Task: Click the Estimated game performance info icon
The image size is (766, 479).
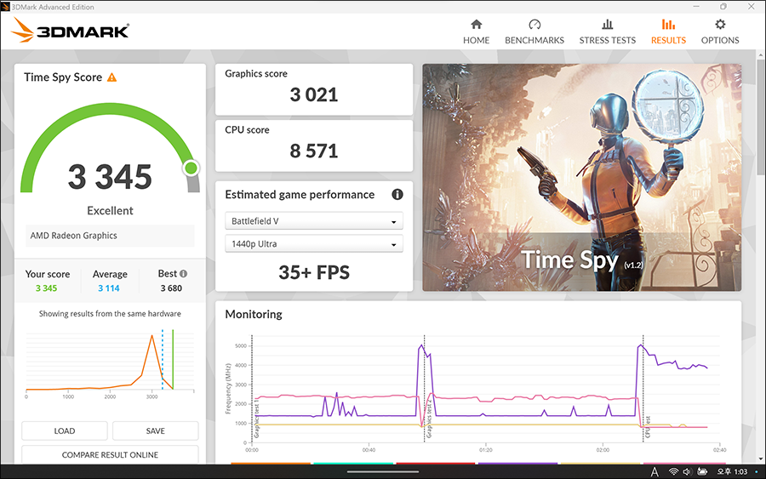Action: tap(397, 194)
